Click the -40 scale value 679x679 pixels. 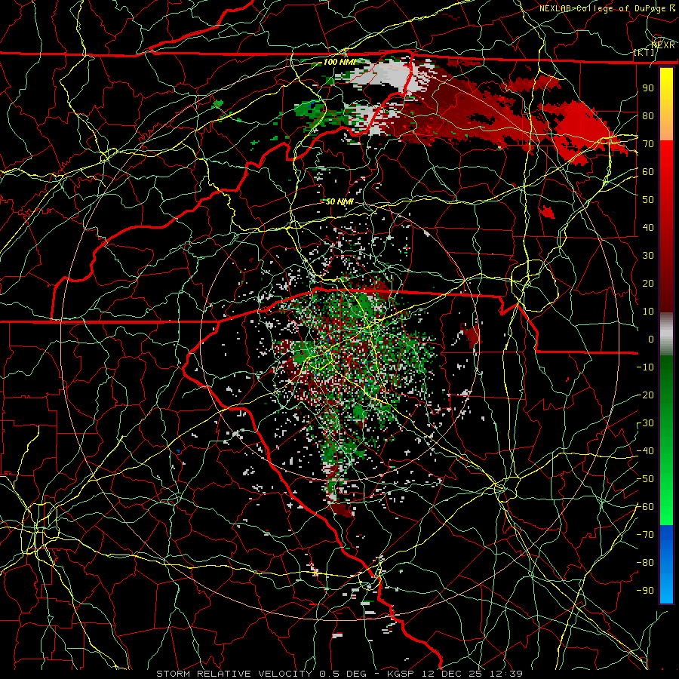645,451
